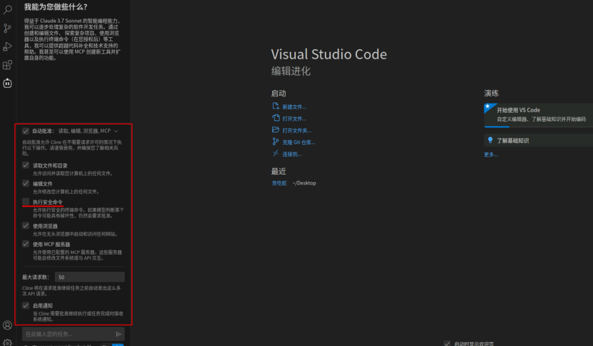Open the Accounts icon at bottom left
The width and height of the screenshot is (593, 346).
click(7, 325)
